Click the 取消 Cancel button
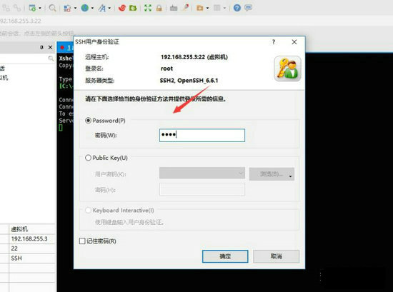This screenshot has width=393, height=292. click(277, 256)
